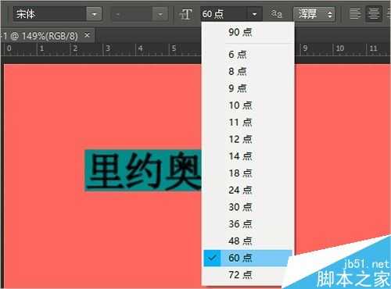Collapse the font size dropdown arrow
The width and height of the screenshot is (391, 289).
pyautogui.click(x=254, y=14)
